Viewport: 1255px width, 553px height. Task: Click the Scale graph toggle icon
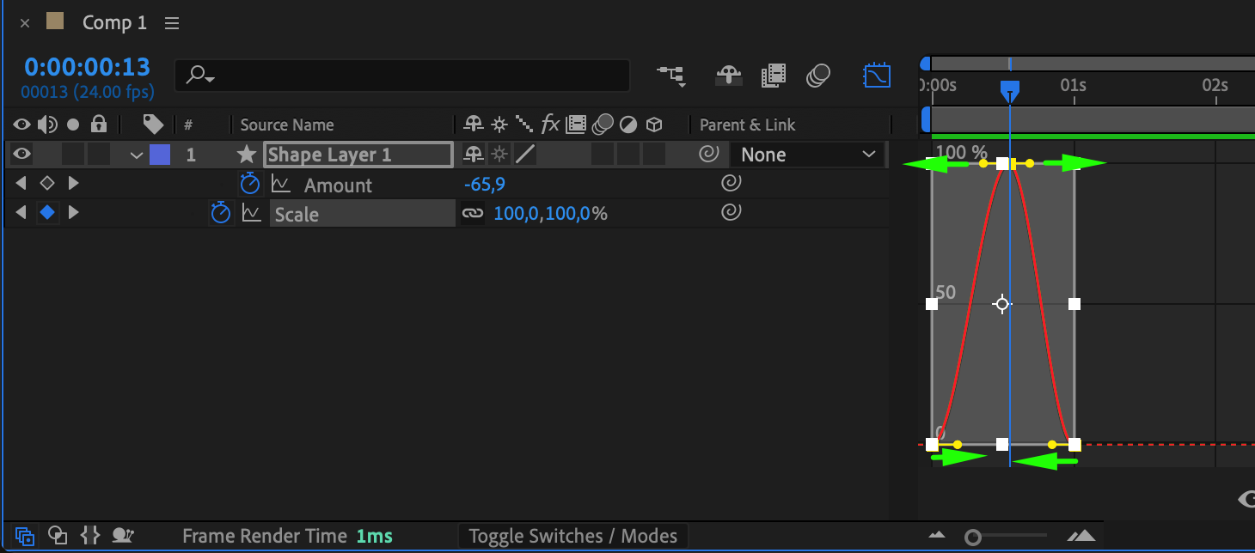pos(251,213)
